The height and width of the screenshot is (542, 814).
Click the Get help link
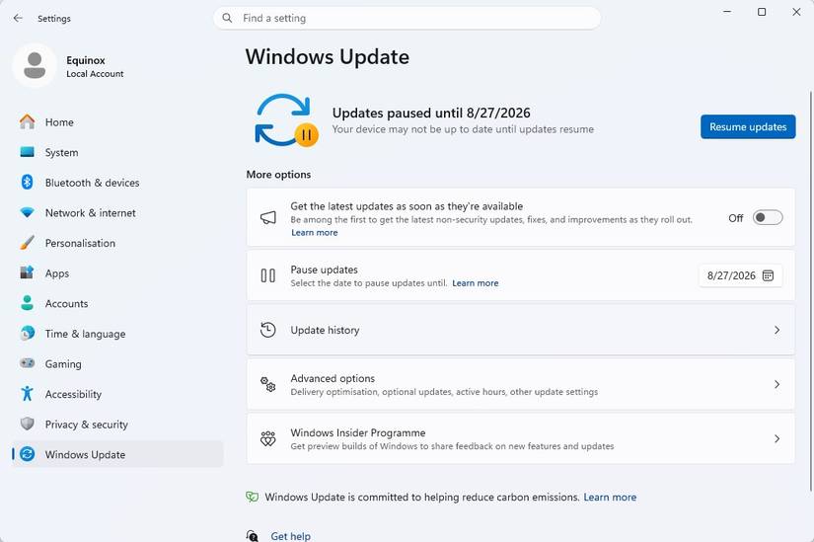click(291, 536)
